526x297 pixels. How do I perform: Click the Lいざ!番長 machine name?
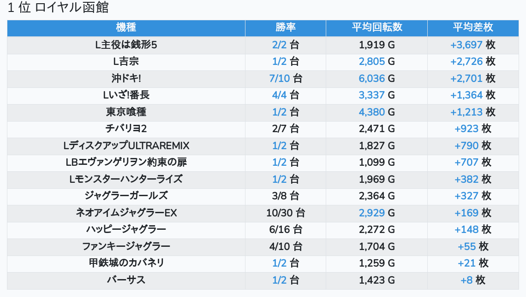tap(126, 95)
